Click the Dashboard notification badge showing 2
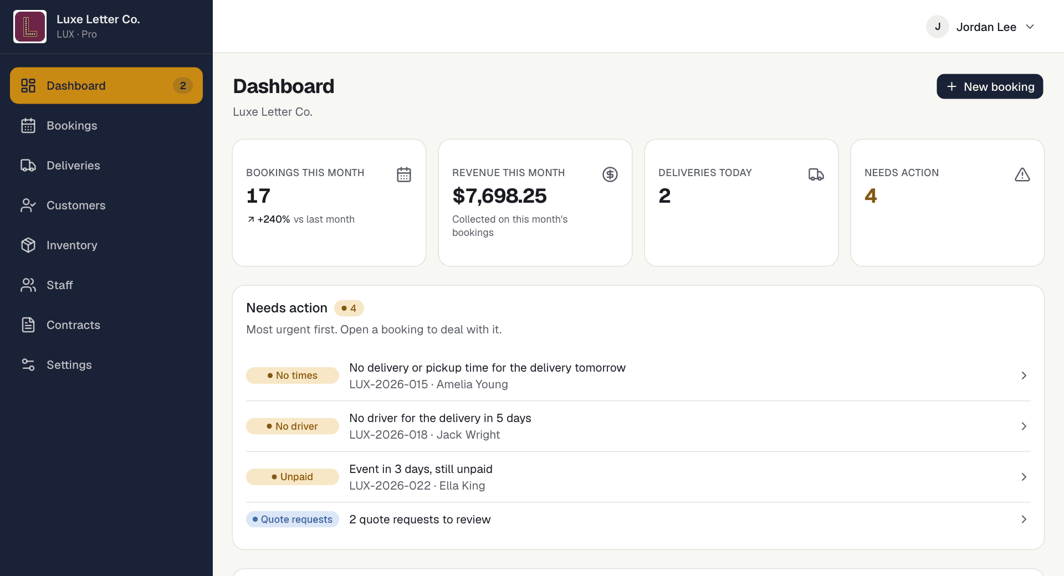 183,85
